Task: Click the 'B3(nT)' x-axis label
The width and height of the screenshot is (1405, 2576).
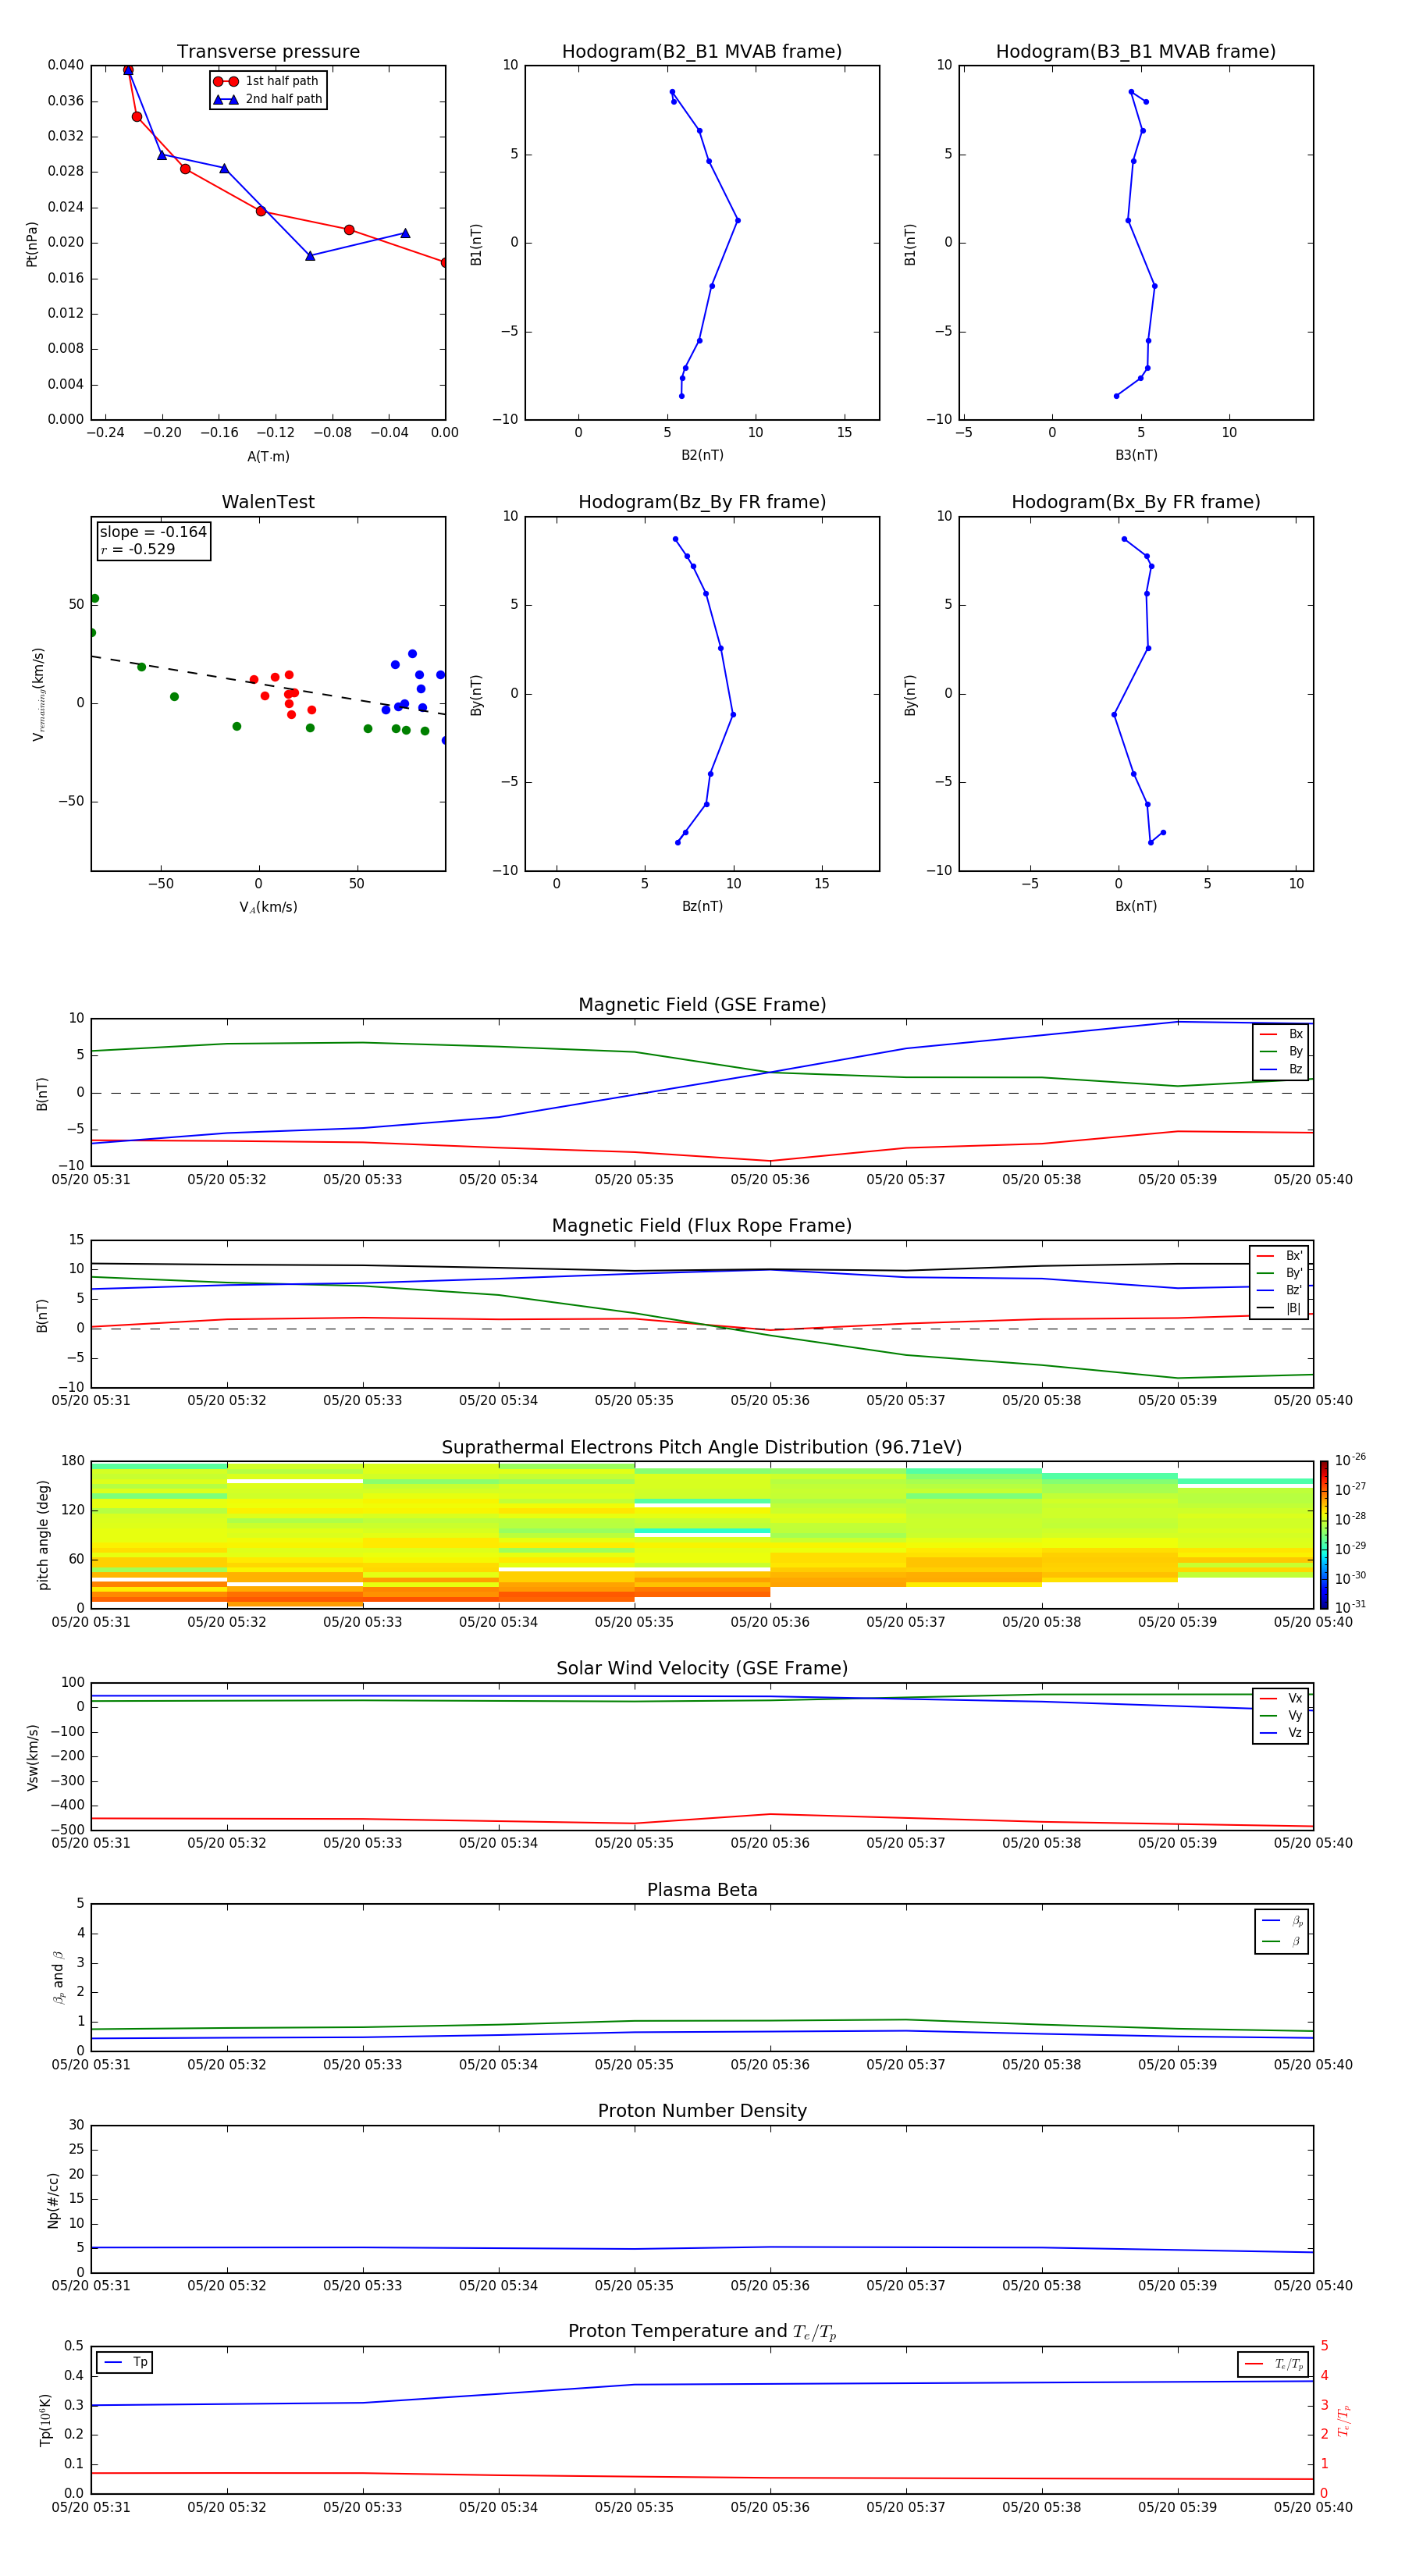Action: point(1136,455)
